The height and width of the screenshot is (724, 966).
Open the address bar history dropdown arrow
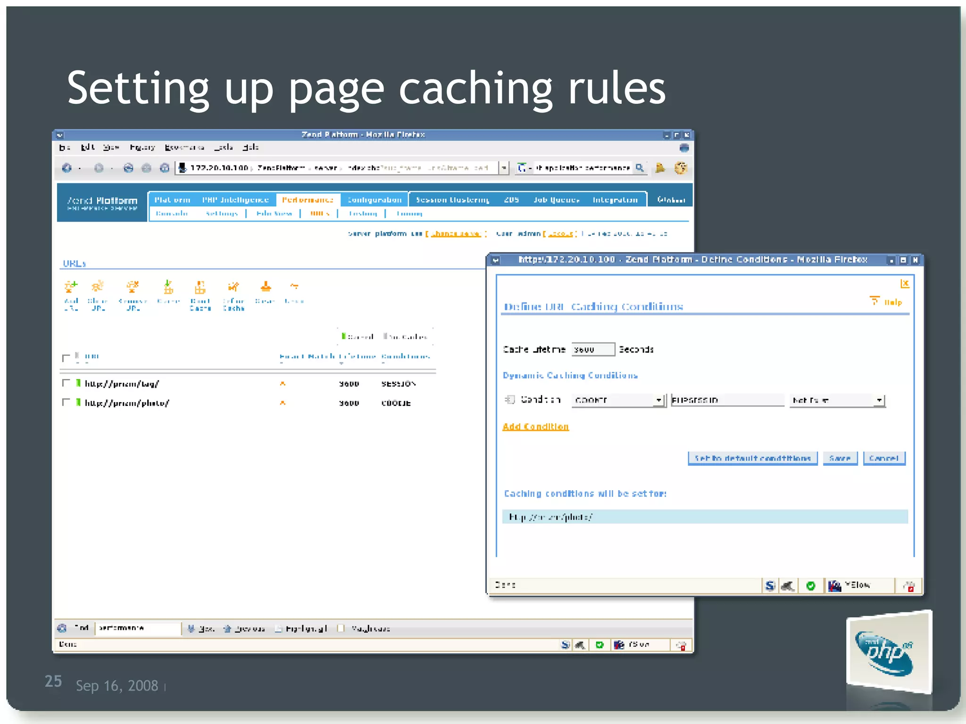tap(504, 168)
